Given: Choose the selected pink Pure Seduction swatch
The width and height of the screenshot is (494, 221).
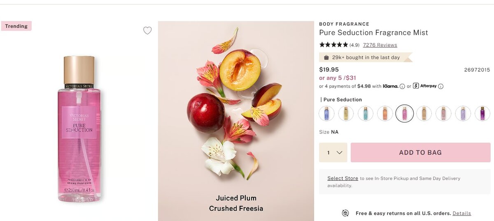Looking at the screenshot, I should pos(404,113).
